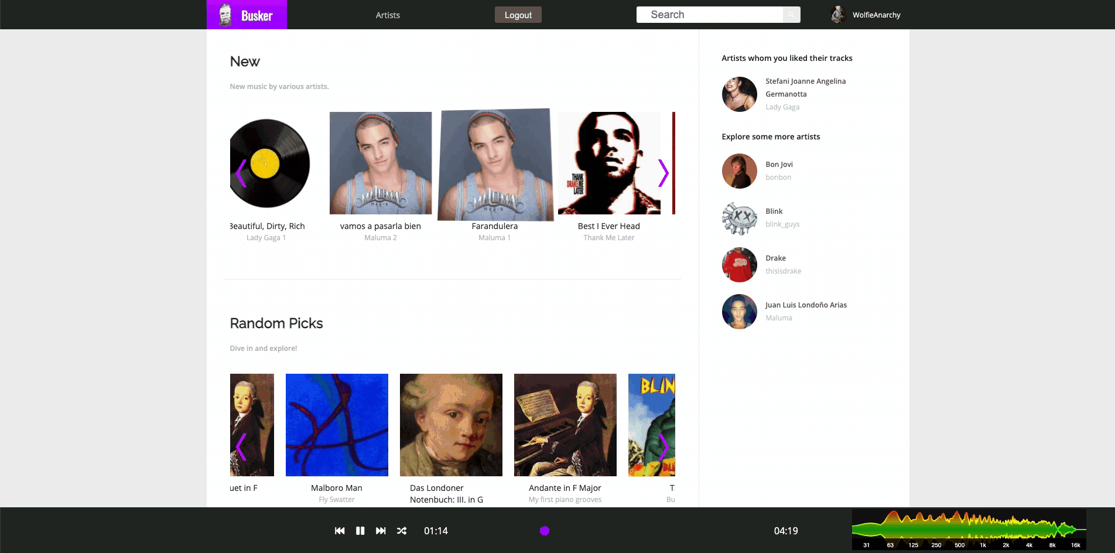Open Das Londoner Notenbuch cover art

(451, 425)
